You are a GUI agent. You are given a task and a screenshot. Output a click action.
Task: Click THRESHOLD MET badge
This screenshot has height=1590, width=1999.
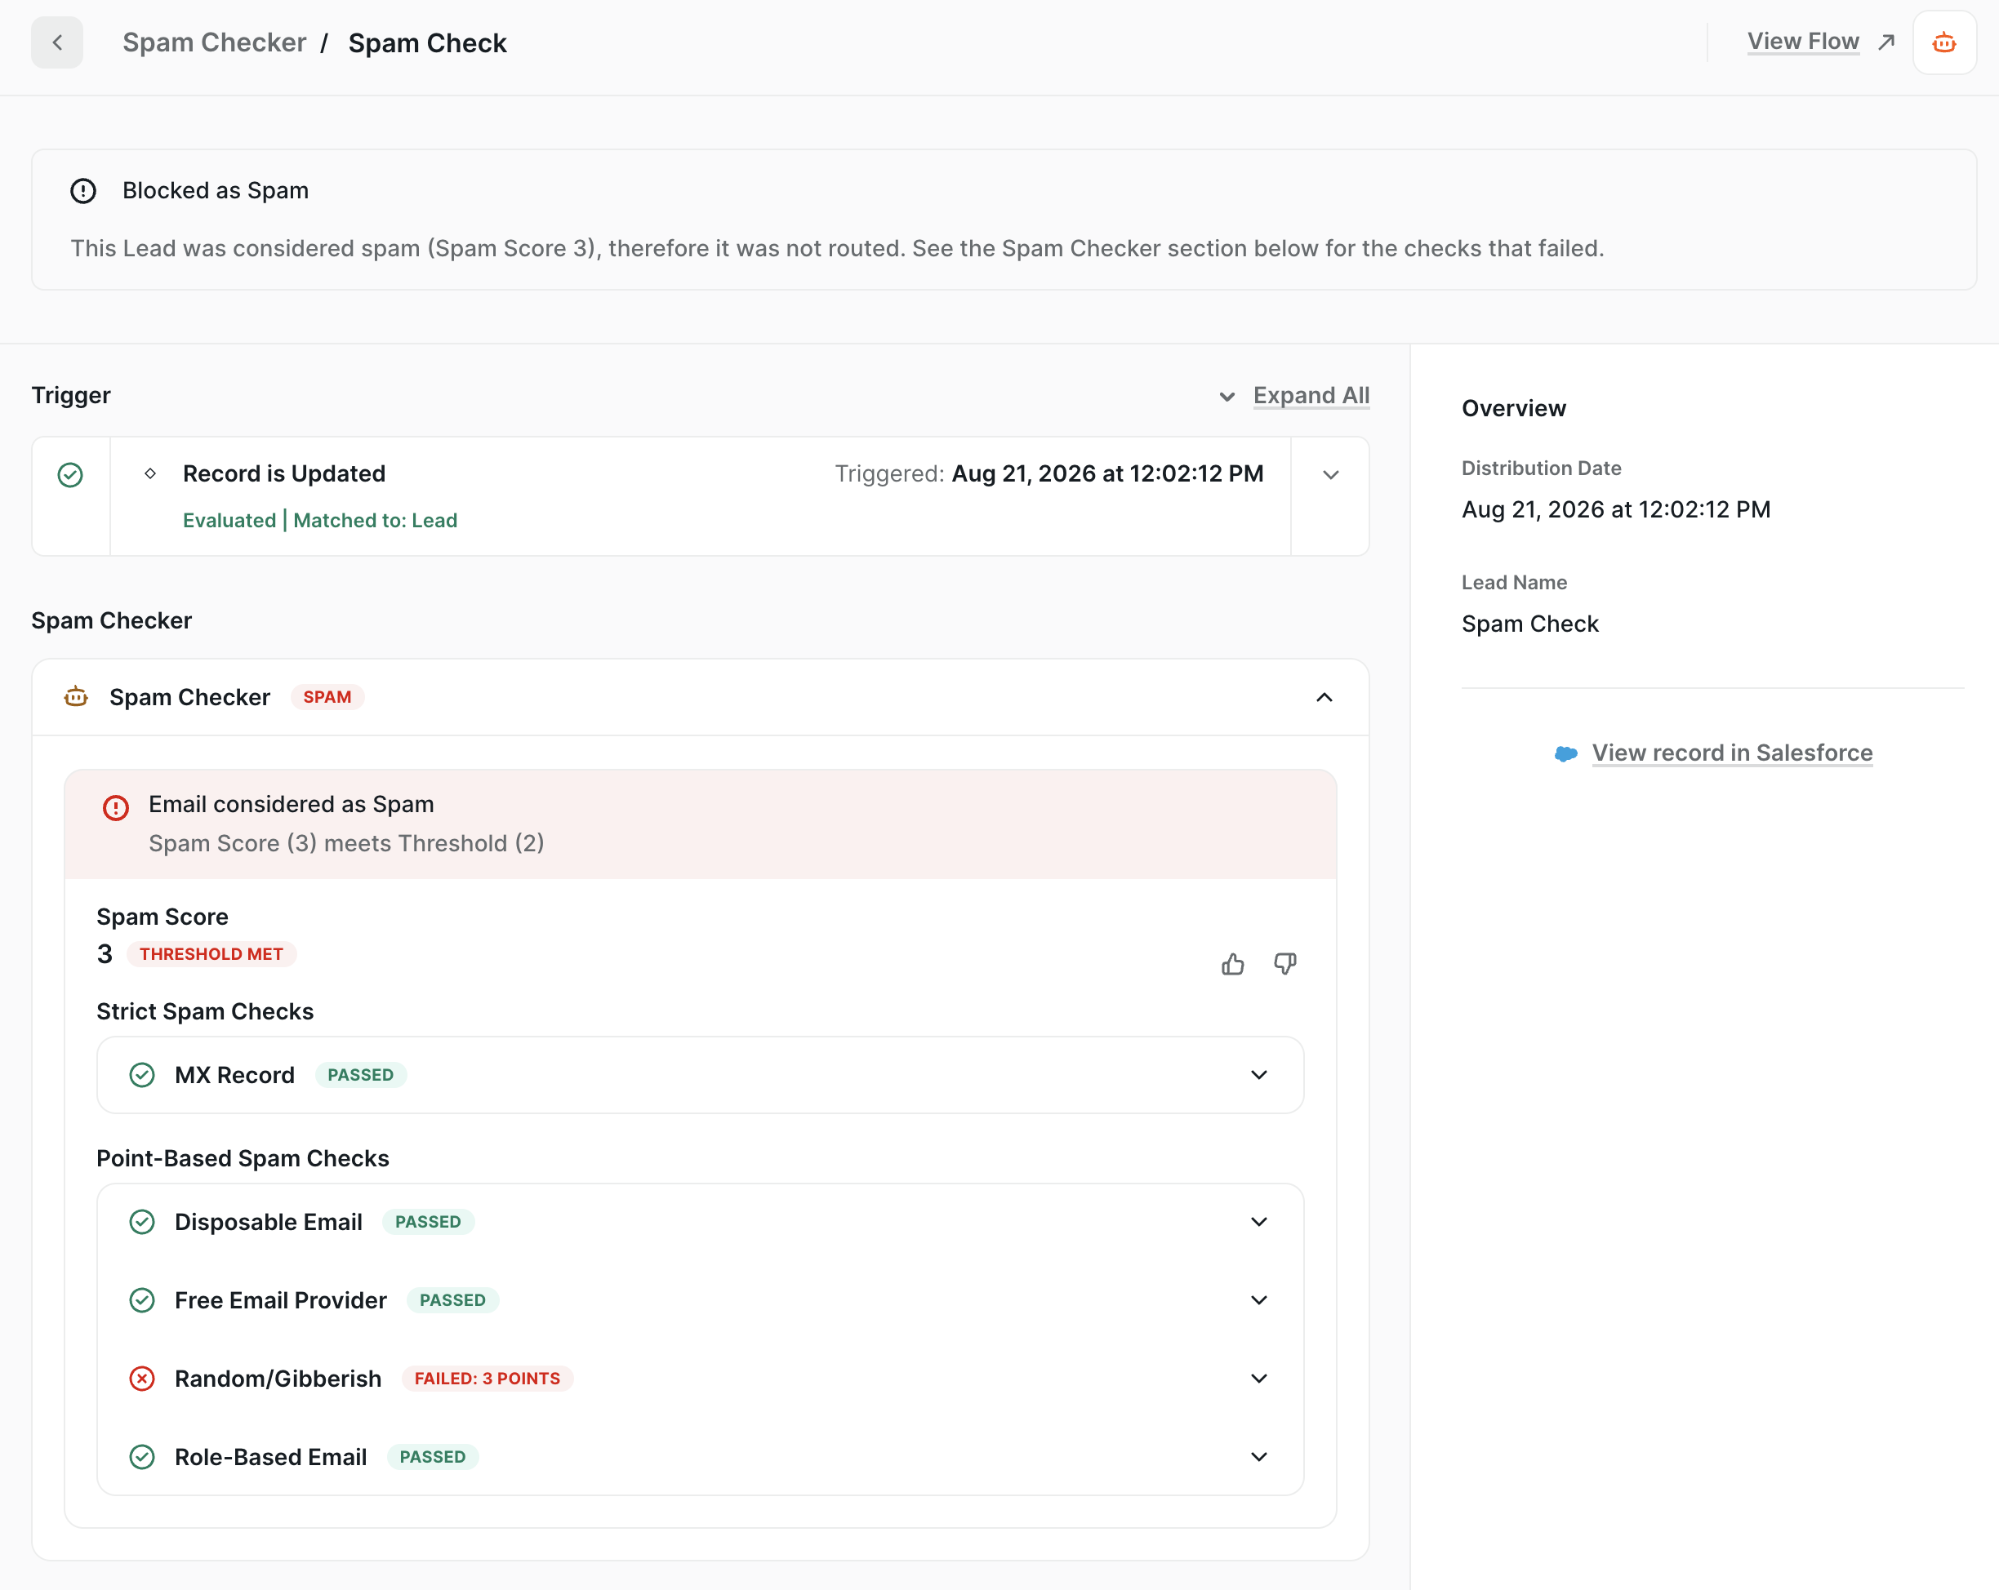pos(211,954)
